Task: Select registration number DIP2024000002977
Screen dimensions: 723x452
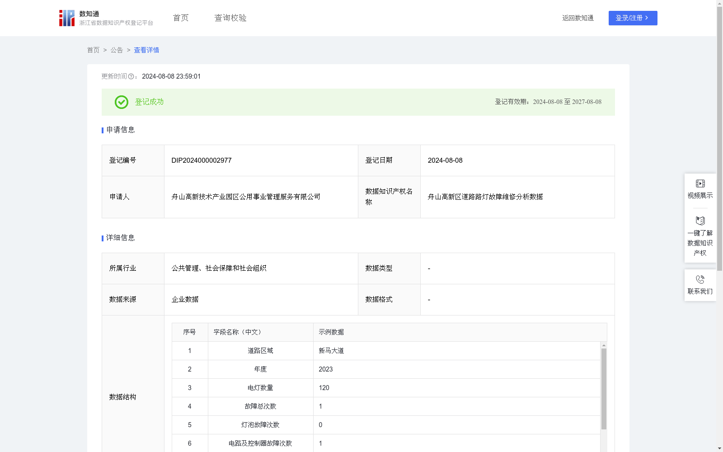Action: tap(202, 160)
